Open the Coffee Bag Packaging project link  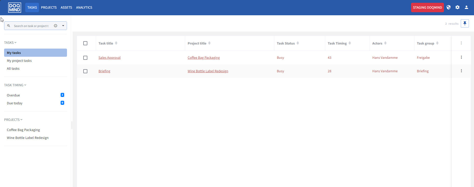204,58
